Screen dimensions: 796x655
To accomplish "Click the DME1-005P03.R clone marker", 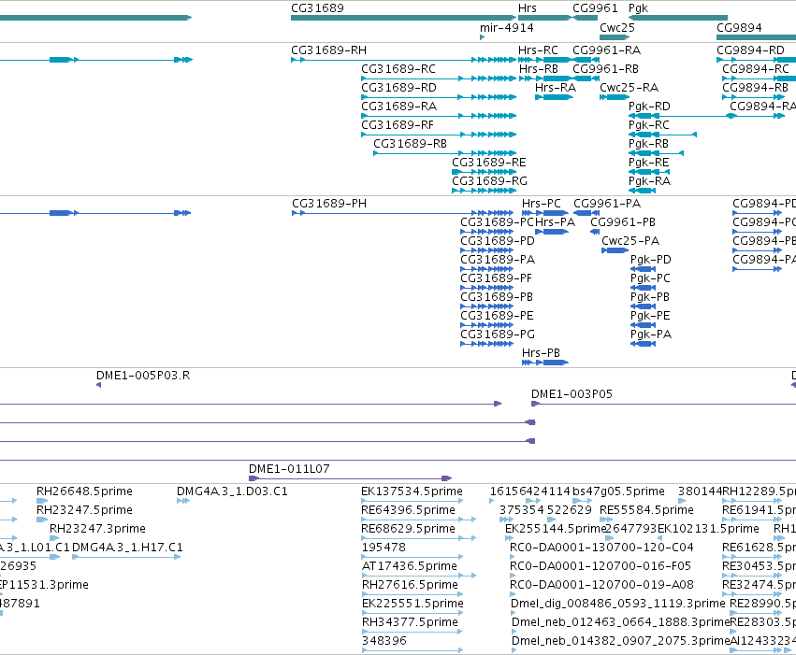I will [x=98, y=386].
